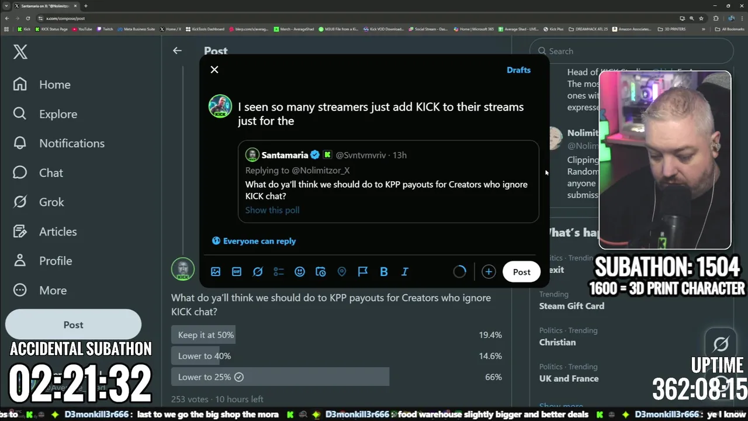Open 'Merch - AverageShad' bookmark
Viewport: 748px width, 421px height.
coord(294,29)
